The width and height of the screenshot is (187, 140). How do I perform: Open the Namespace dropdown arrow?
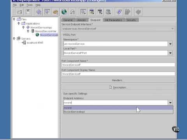[x=170, y=44]
